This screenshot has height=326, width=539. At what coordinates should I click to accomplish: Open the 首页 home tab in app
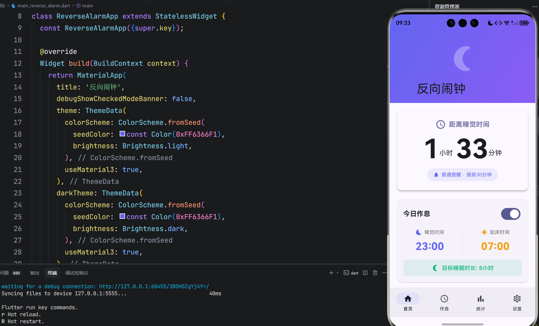pos(408,303)
